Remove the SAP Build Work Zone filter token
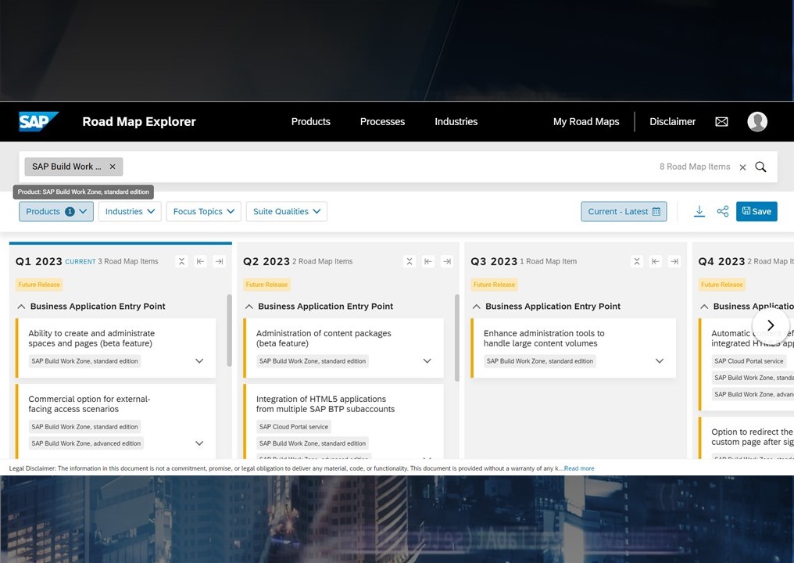 113,167
